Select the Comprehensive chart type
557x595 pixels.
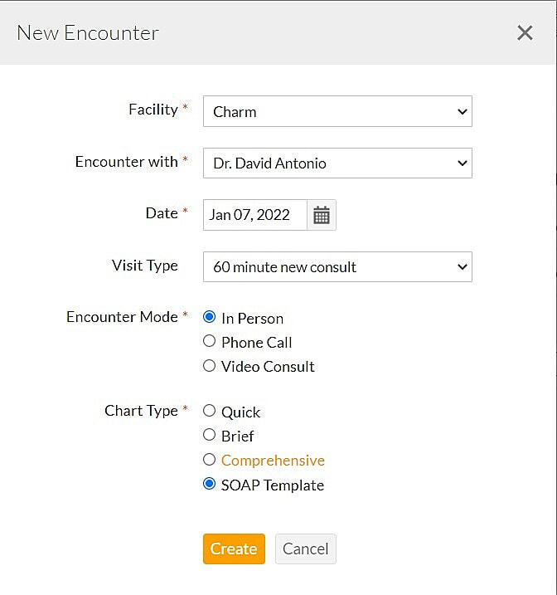point(210,459)
